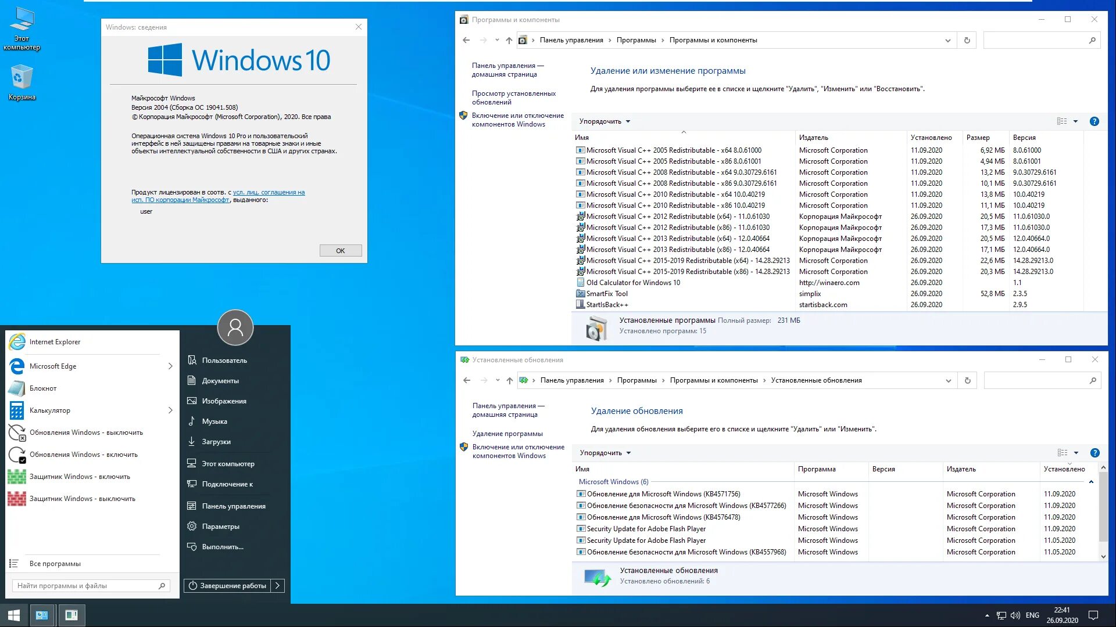The height and width of the screenshot is (627, 1116).
Task: Click help icon in Программы и компоненты window
Action: (1094, 121)
